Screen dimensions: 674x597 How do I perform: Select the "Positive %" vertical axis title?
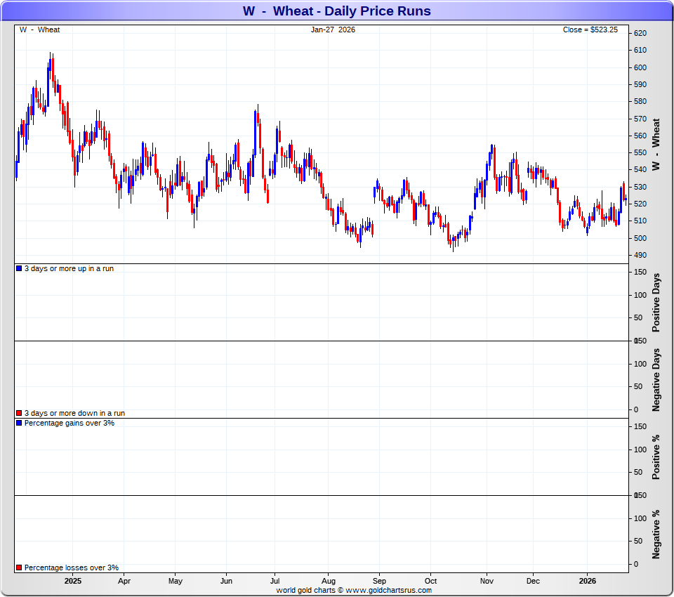pyautogui.click(x=656, y=457)
